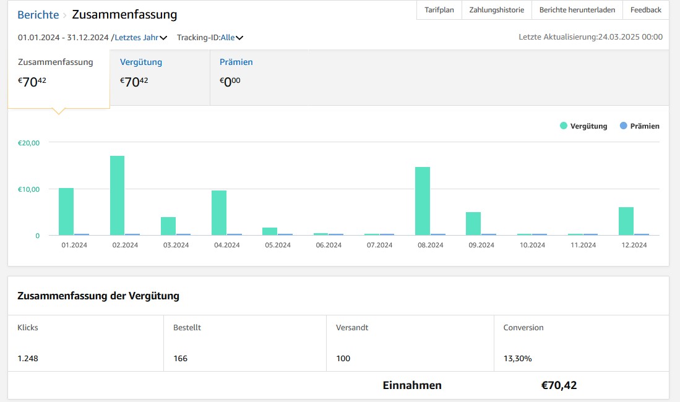This screenshot has width=680, height=402.
Task: Click the August 2024 commission bar
Action: pyautogui.click(x=423, y=201)
